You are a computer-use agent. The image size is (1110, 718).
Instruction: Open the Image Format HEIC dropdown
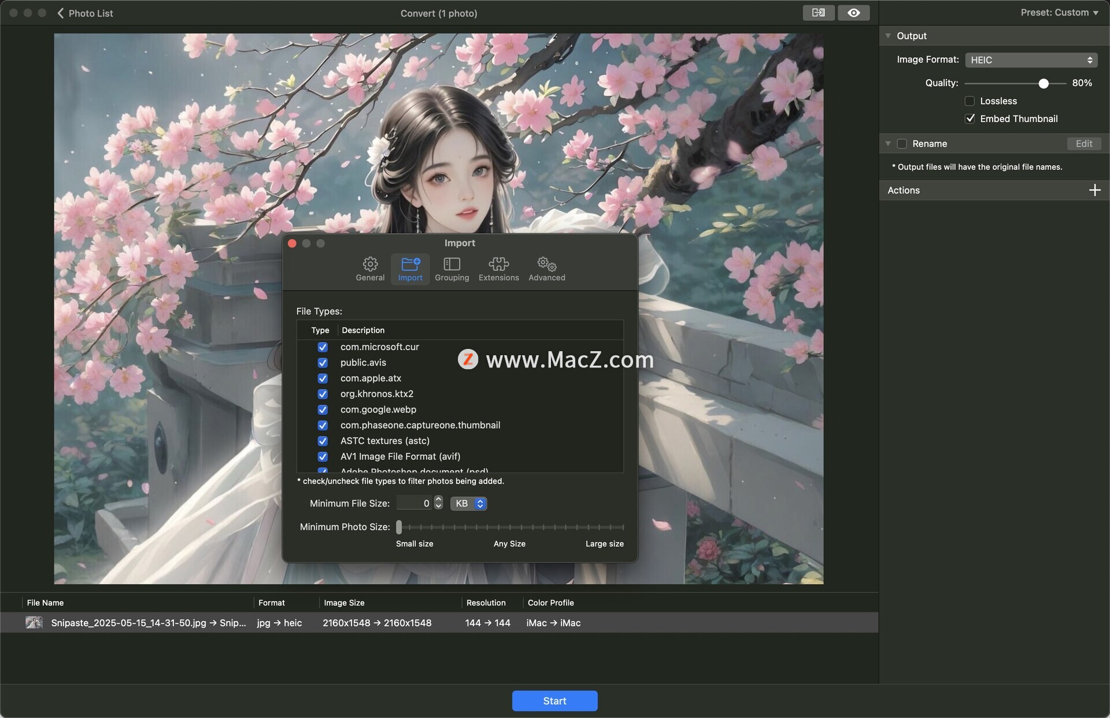(x=1031, y=60)
